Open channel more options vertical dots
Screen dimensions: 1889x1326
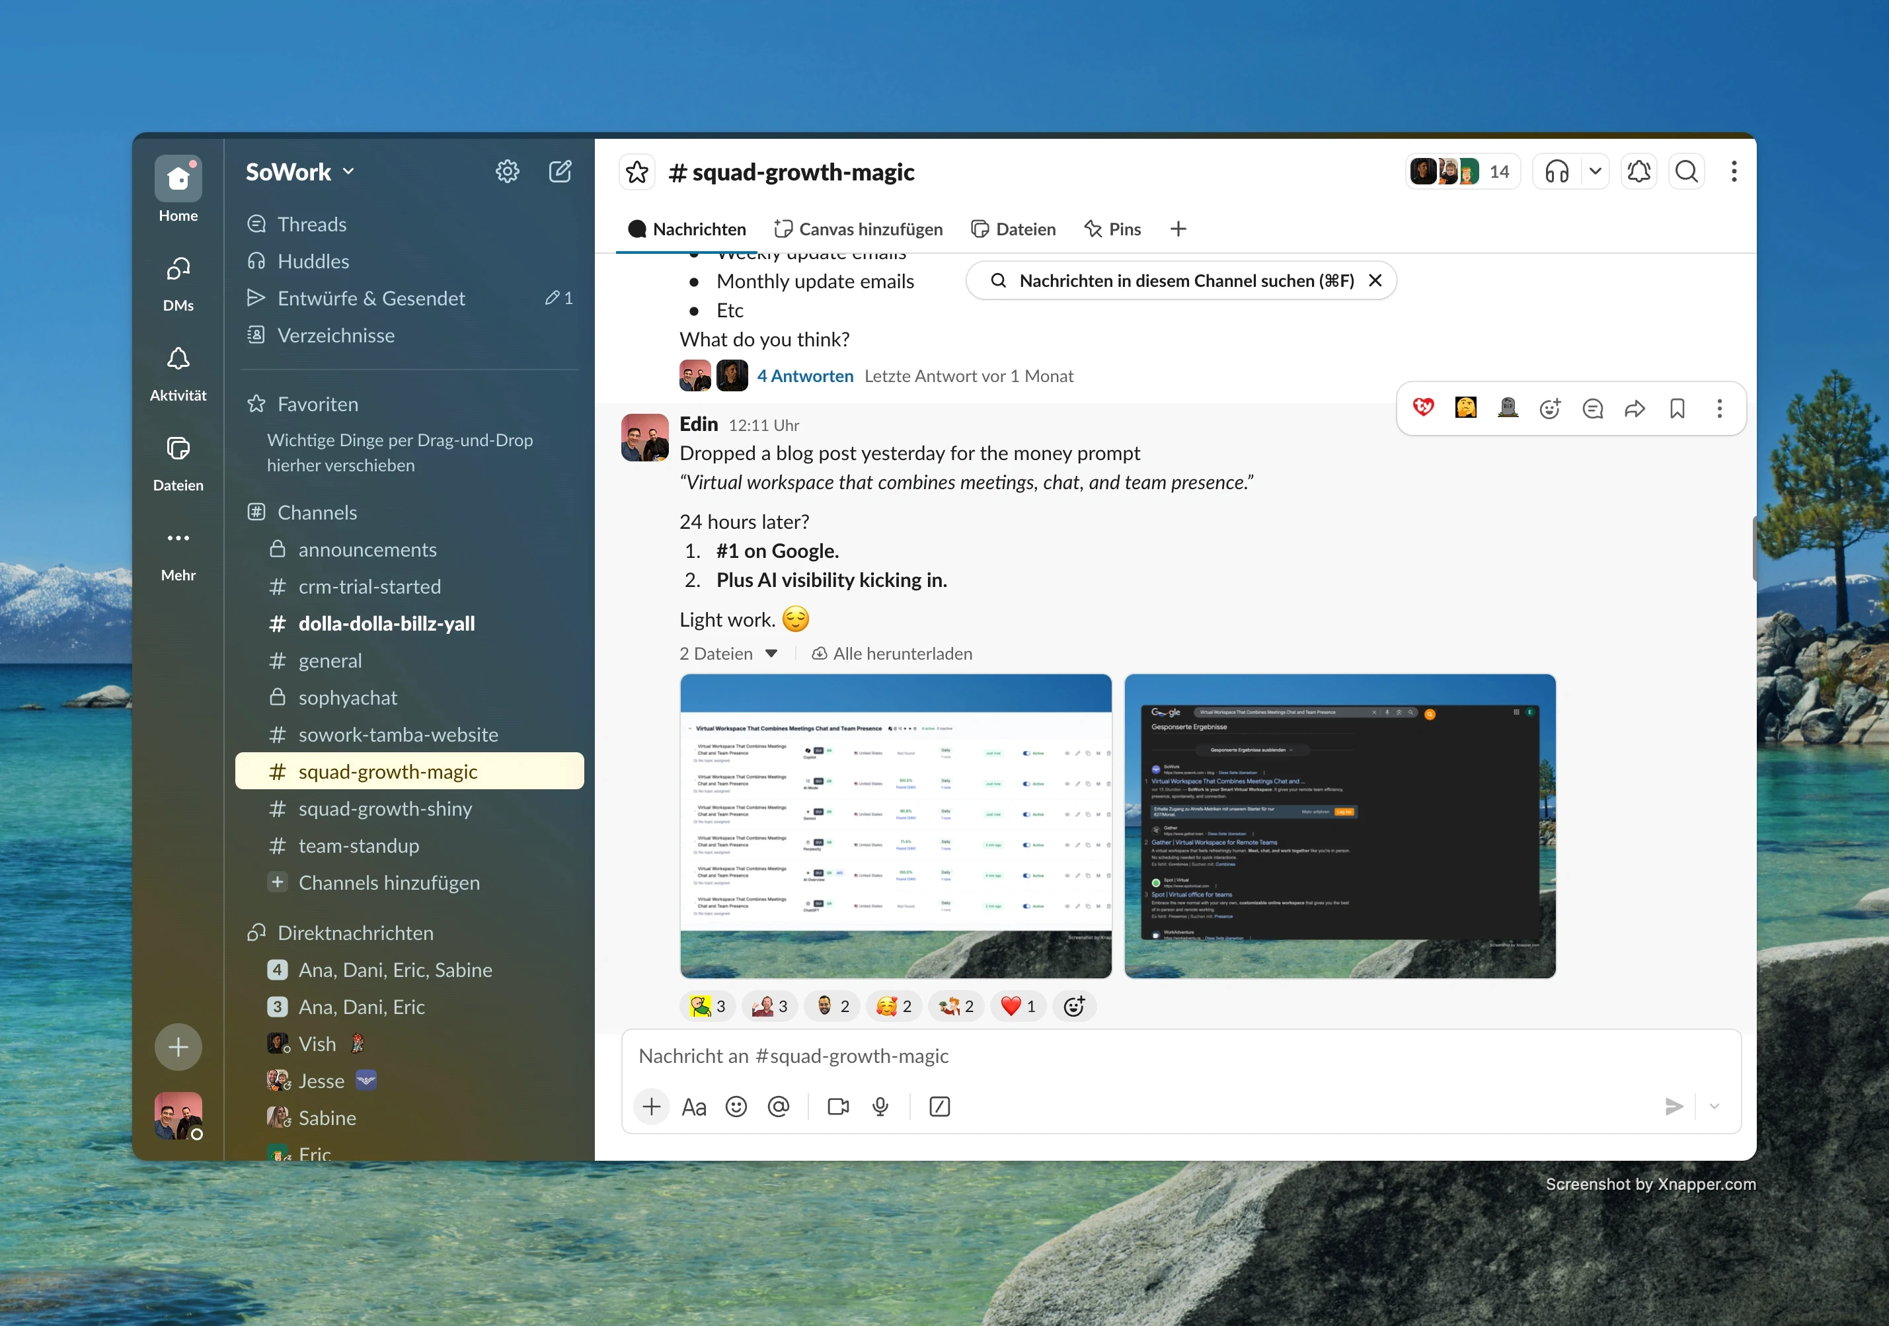pyautogui.click(x=1734, y=171)
